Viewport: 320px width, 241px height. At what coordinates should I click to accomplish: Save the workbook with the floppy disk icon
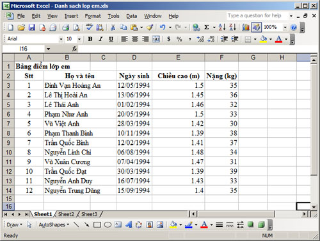pyautogui.click(x=32, y=28)
